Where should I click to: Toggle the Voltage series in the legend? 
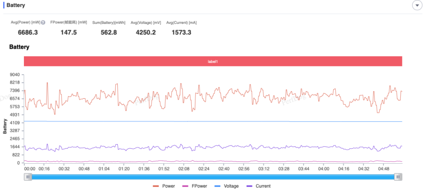(226, 186)
